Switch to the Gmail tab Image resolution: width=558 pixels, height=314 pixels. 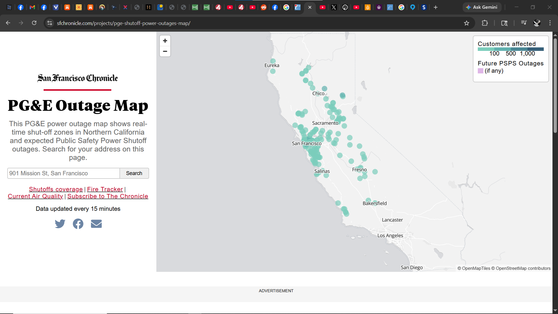click(x=32, y=7)
